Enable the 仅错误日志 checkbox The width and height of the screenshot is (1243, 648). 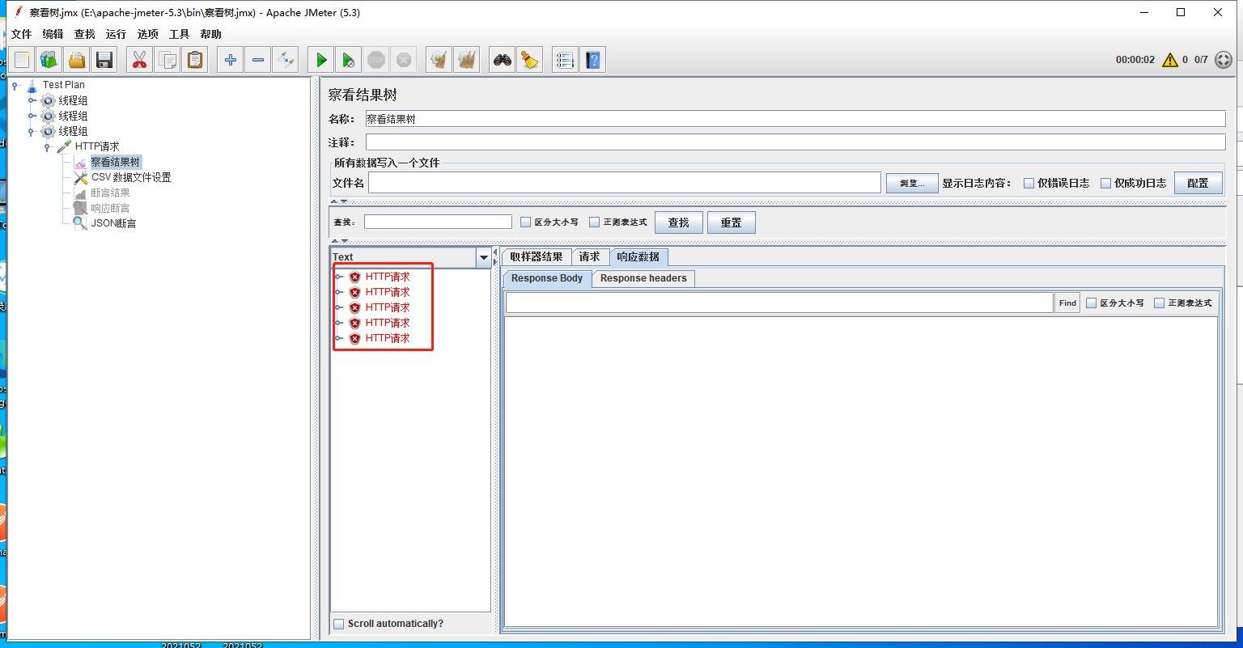(1029, 183)
